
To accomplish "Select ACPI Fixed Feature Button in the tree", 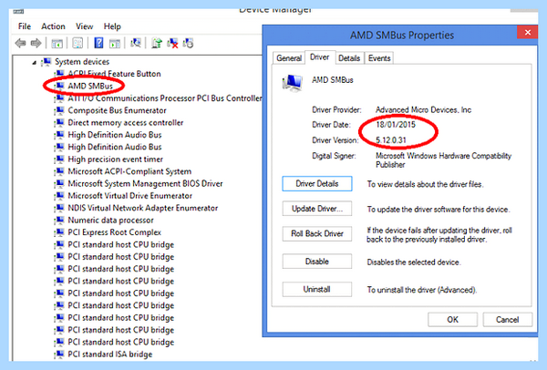I will point(114,74).
